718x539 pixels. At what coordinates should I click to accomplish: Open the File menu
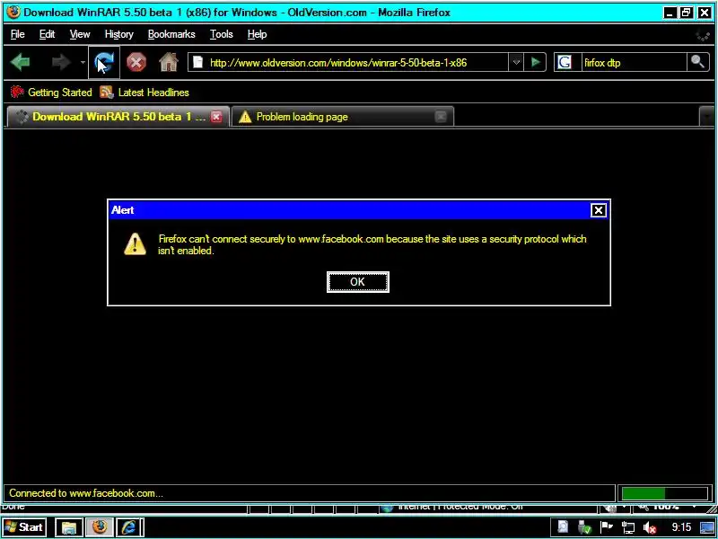(x=17, y=34)
